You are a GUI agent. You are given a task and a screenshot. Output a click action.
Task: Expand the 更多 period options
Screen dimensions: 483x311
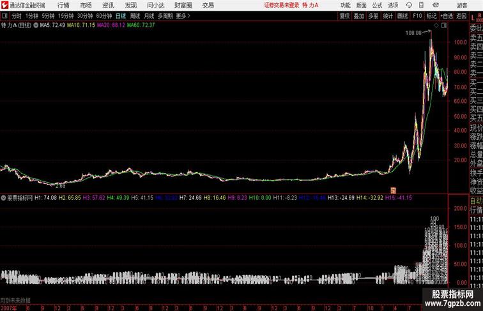pos(183,16)
